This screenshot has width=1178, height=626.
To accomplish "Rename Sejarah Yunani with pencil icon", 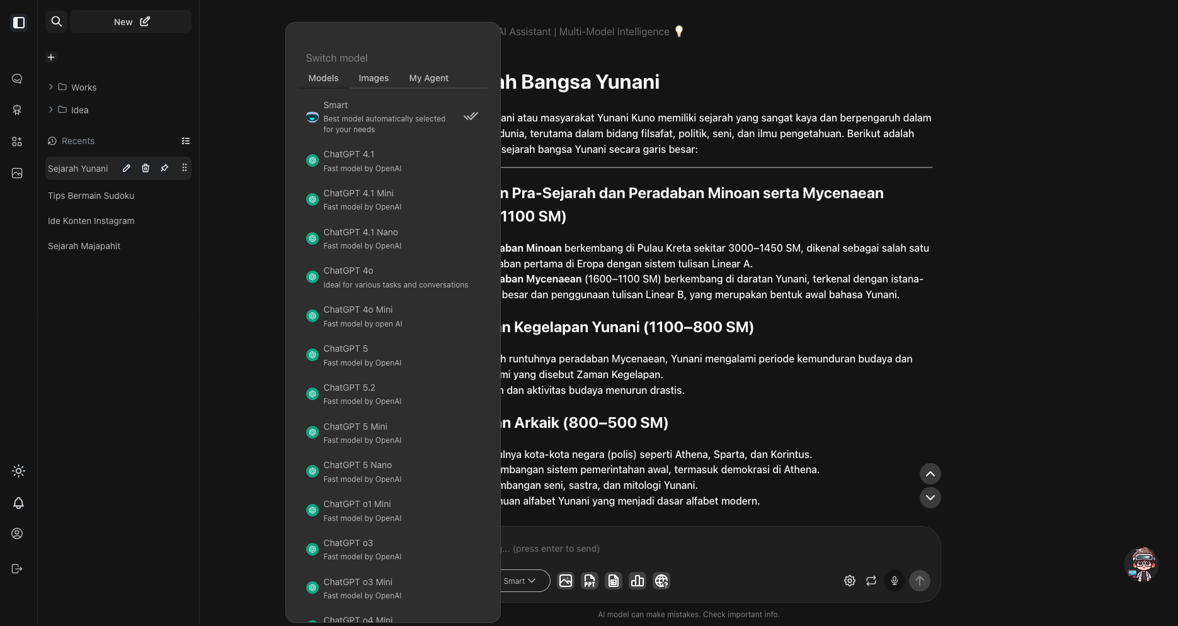I will 127,168.
